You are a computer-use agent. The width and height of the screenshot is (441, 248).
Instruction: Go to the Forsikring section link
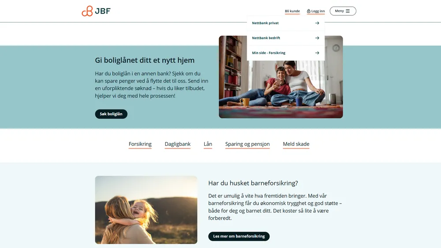tap(140, 144)
